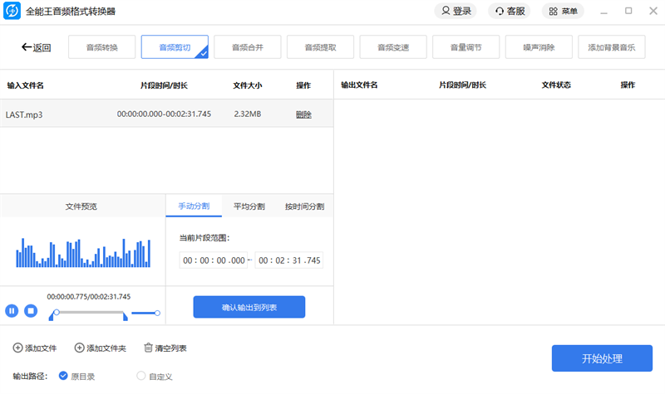Image resolution: width=665 pixels, height=394 pixels.
Task: Select the 文件预览 panel tab
Action: (81, 206)
